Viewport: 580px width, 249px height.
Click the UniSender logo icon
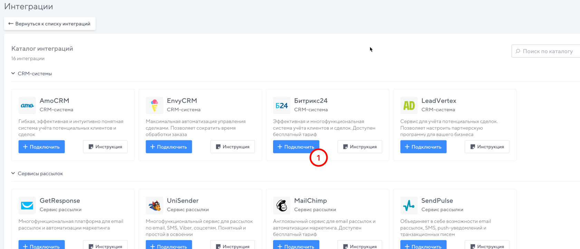(x=154, y=206)
